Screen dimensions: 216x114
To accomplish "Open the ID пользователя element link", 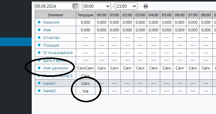I will coord(58,53).
